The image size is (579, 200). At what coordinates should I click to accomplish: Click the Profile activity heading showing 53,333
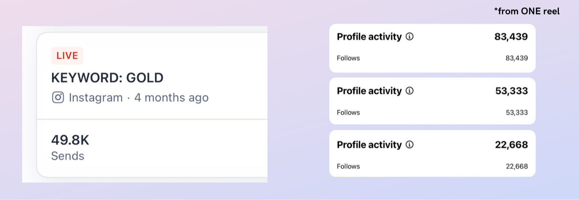(x=369, y=91)
